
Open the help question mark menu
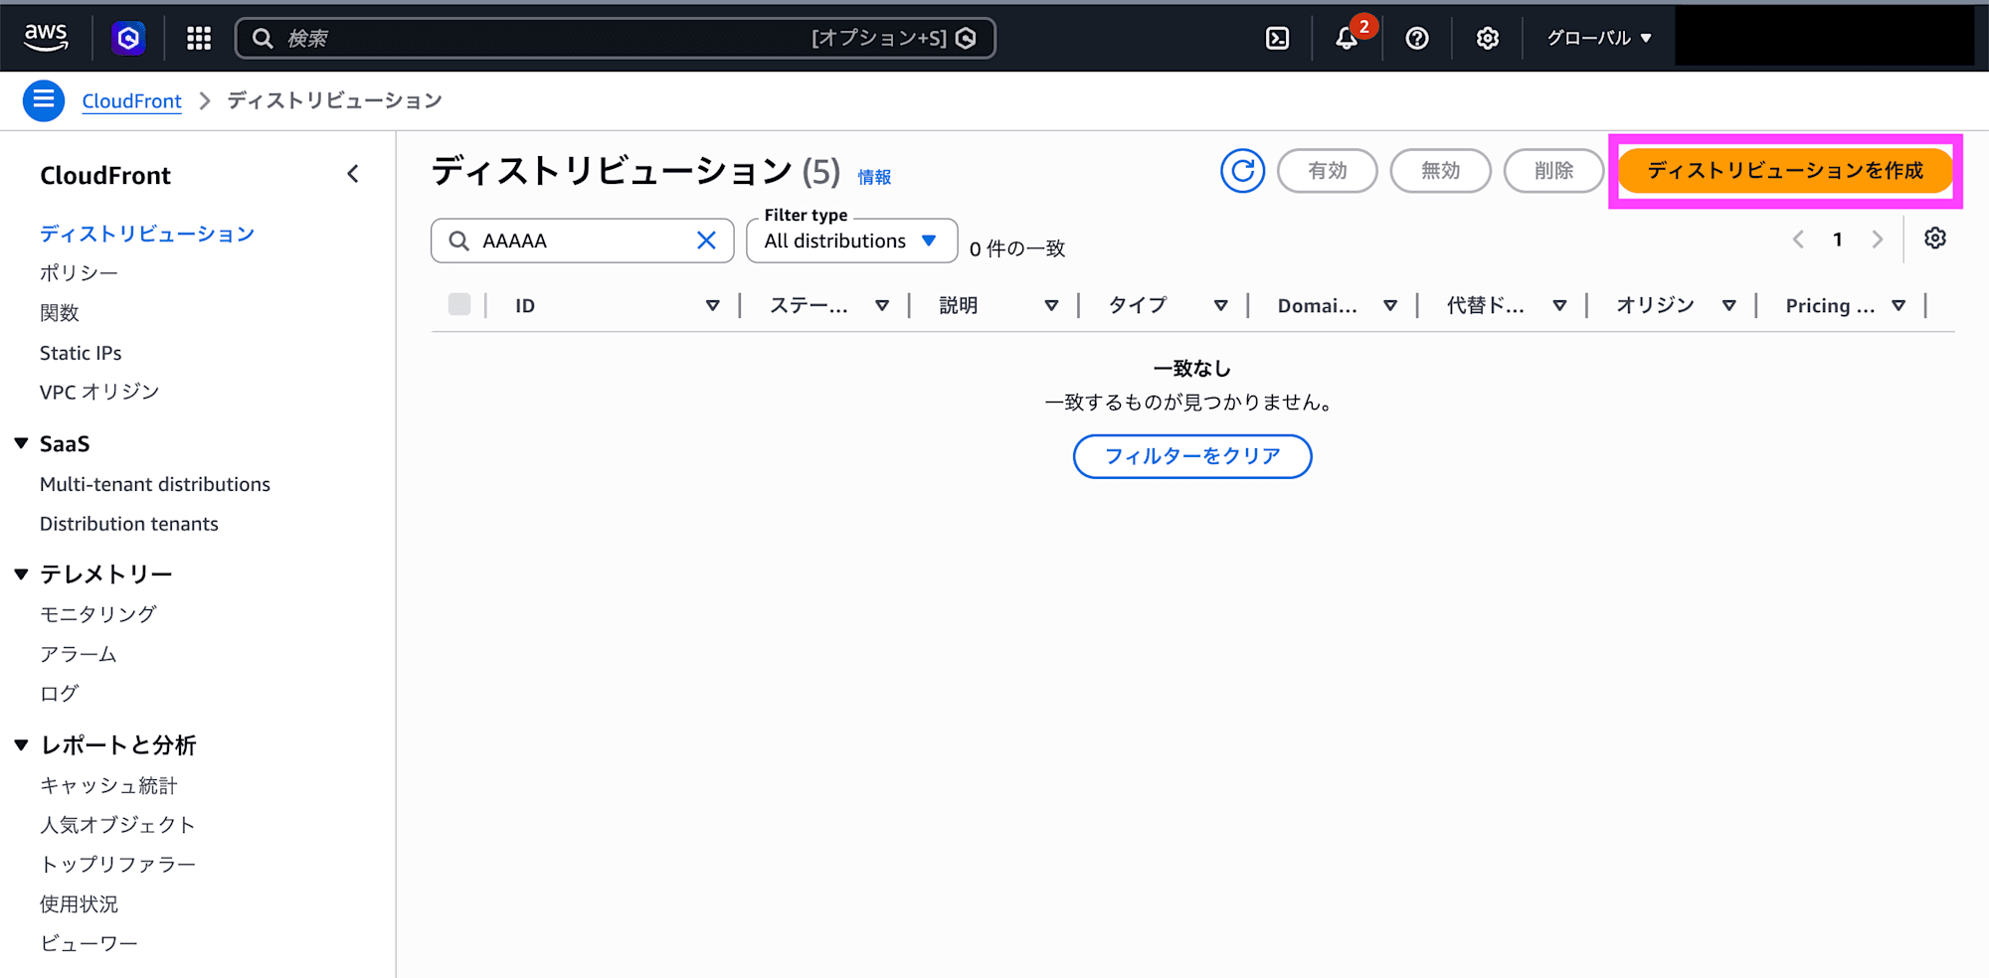pos(1417,38)
